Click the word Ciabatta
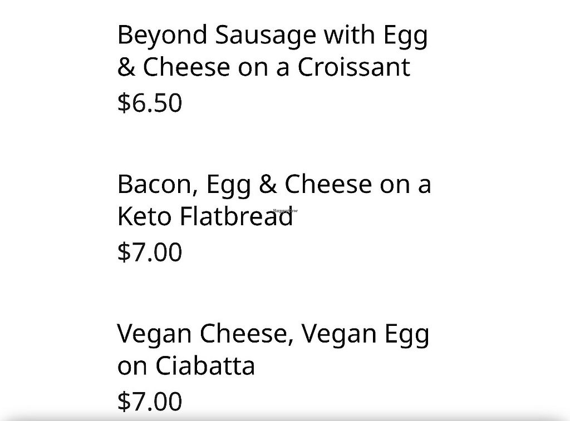 coord(204,366)
